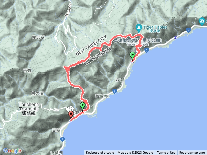Open Keyboard shortcuts
Viewport: 207px width, 155px height.
(100, 153)
